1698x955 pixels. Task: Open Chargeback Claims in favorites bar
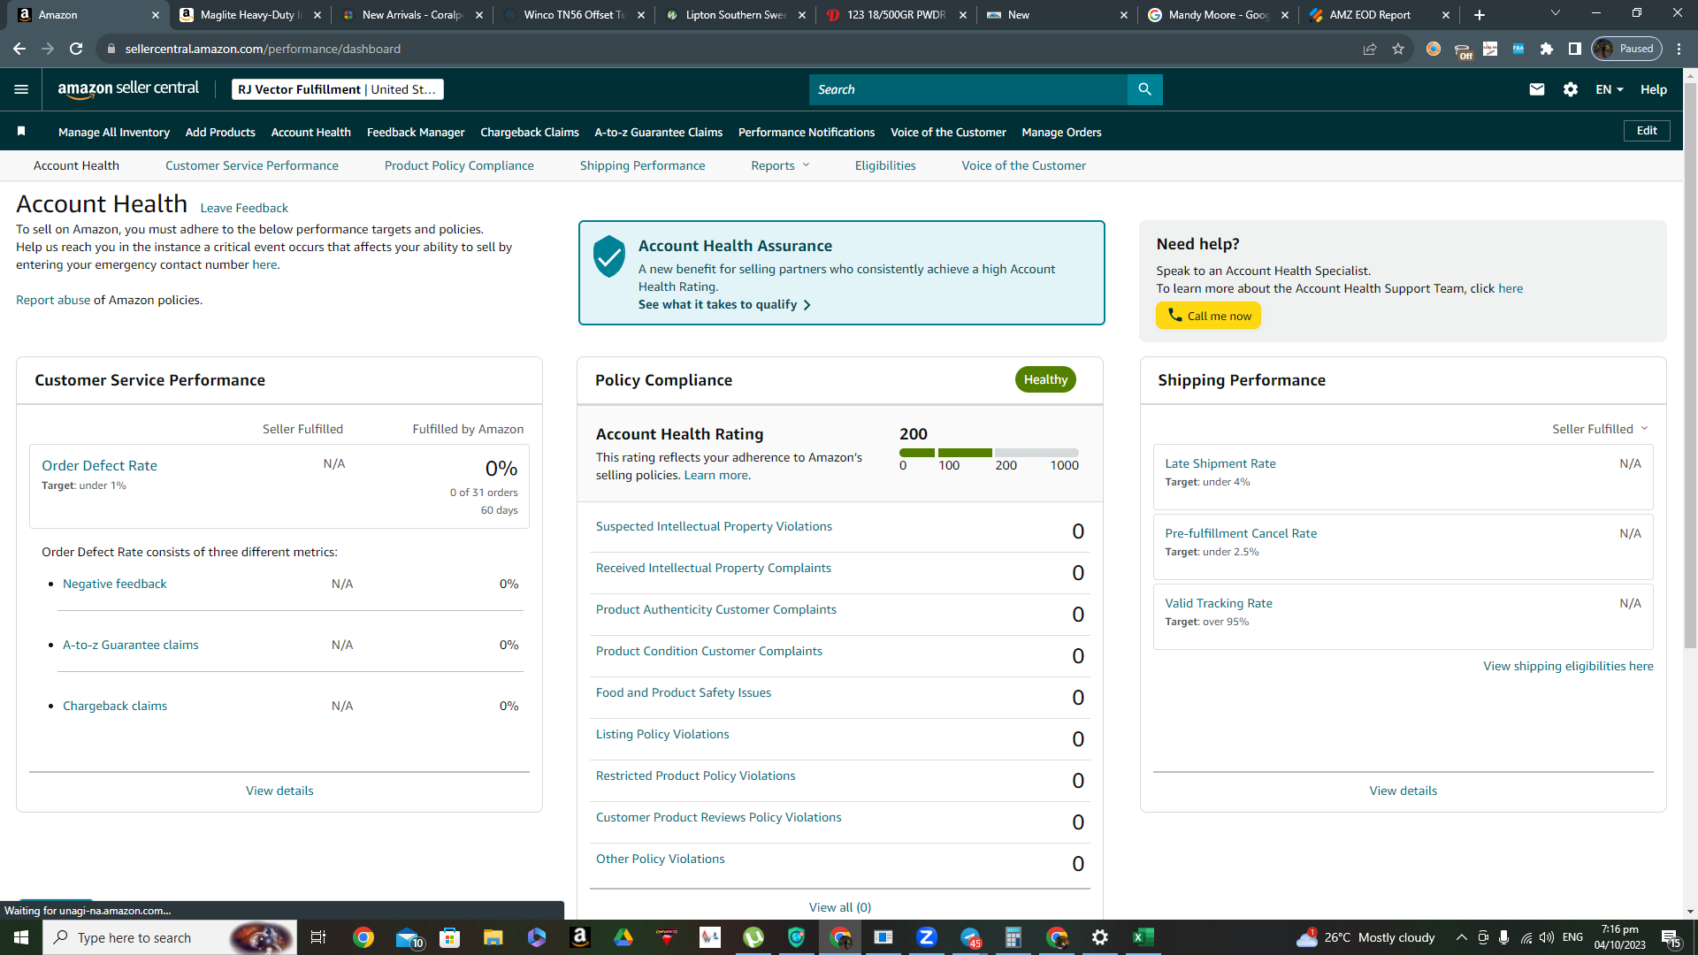[x=530, y=132]
